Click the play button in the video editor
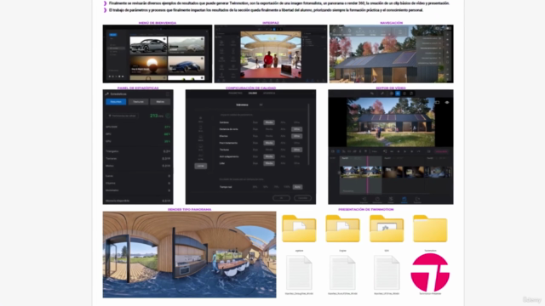The height and width of the screenshot is (306, 545). click(405, 151)
